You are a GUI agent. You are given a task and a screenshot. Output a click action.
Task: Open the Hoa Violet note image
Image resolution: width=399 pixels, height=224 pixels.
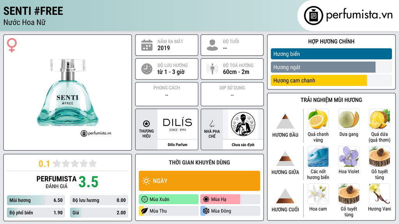click(349, 156)
